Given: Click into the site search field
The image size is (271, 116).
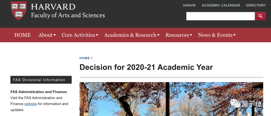Looking at the screenshot, I should point(220,16).
